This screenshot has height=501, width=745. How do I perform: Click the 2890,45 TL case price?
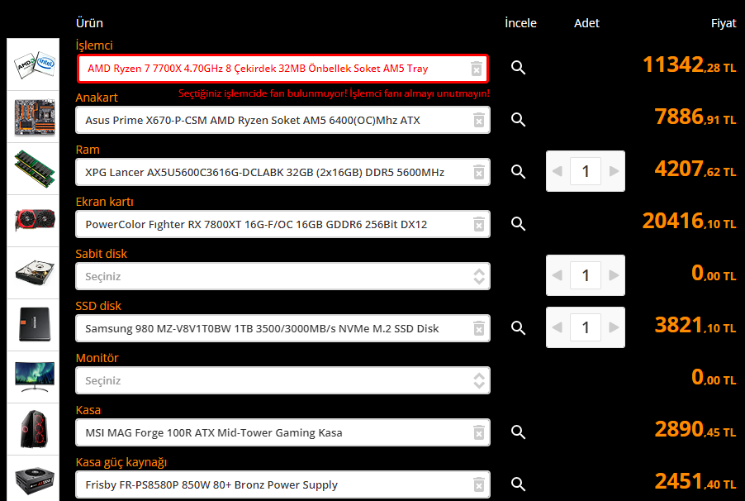695,430
